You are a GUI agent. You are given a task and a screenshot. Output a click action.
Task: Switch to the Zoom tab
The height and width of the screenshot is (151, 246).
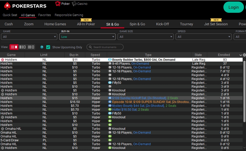(29, 24)
